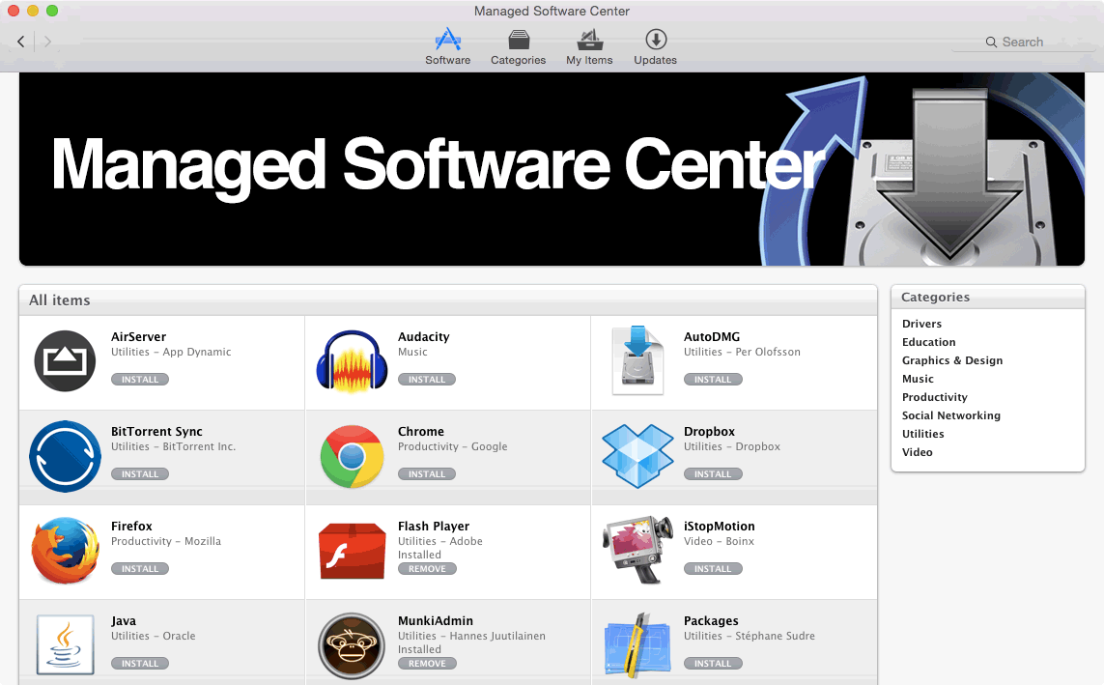
Task: Select the Firefox app icon
Action: [x=65, y=551]
